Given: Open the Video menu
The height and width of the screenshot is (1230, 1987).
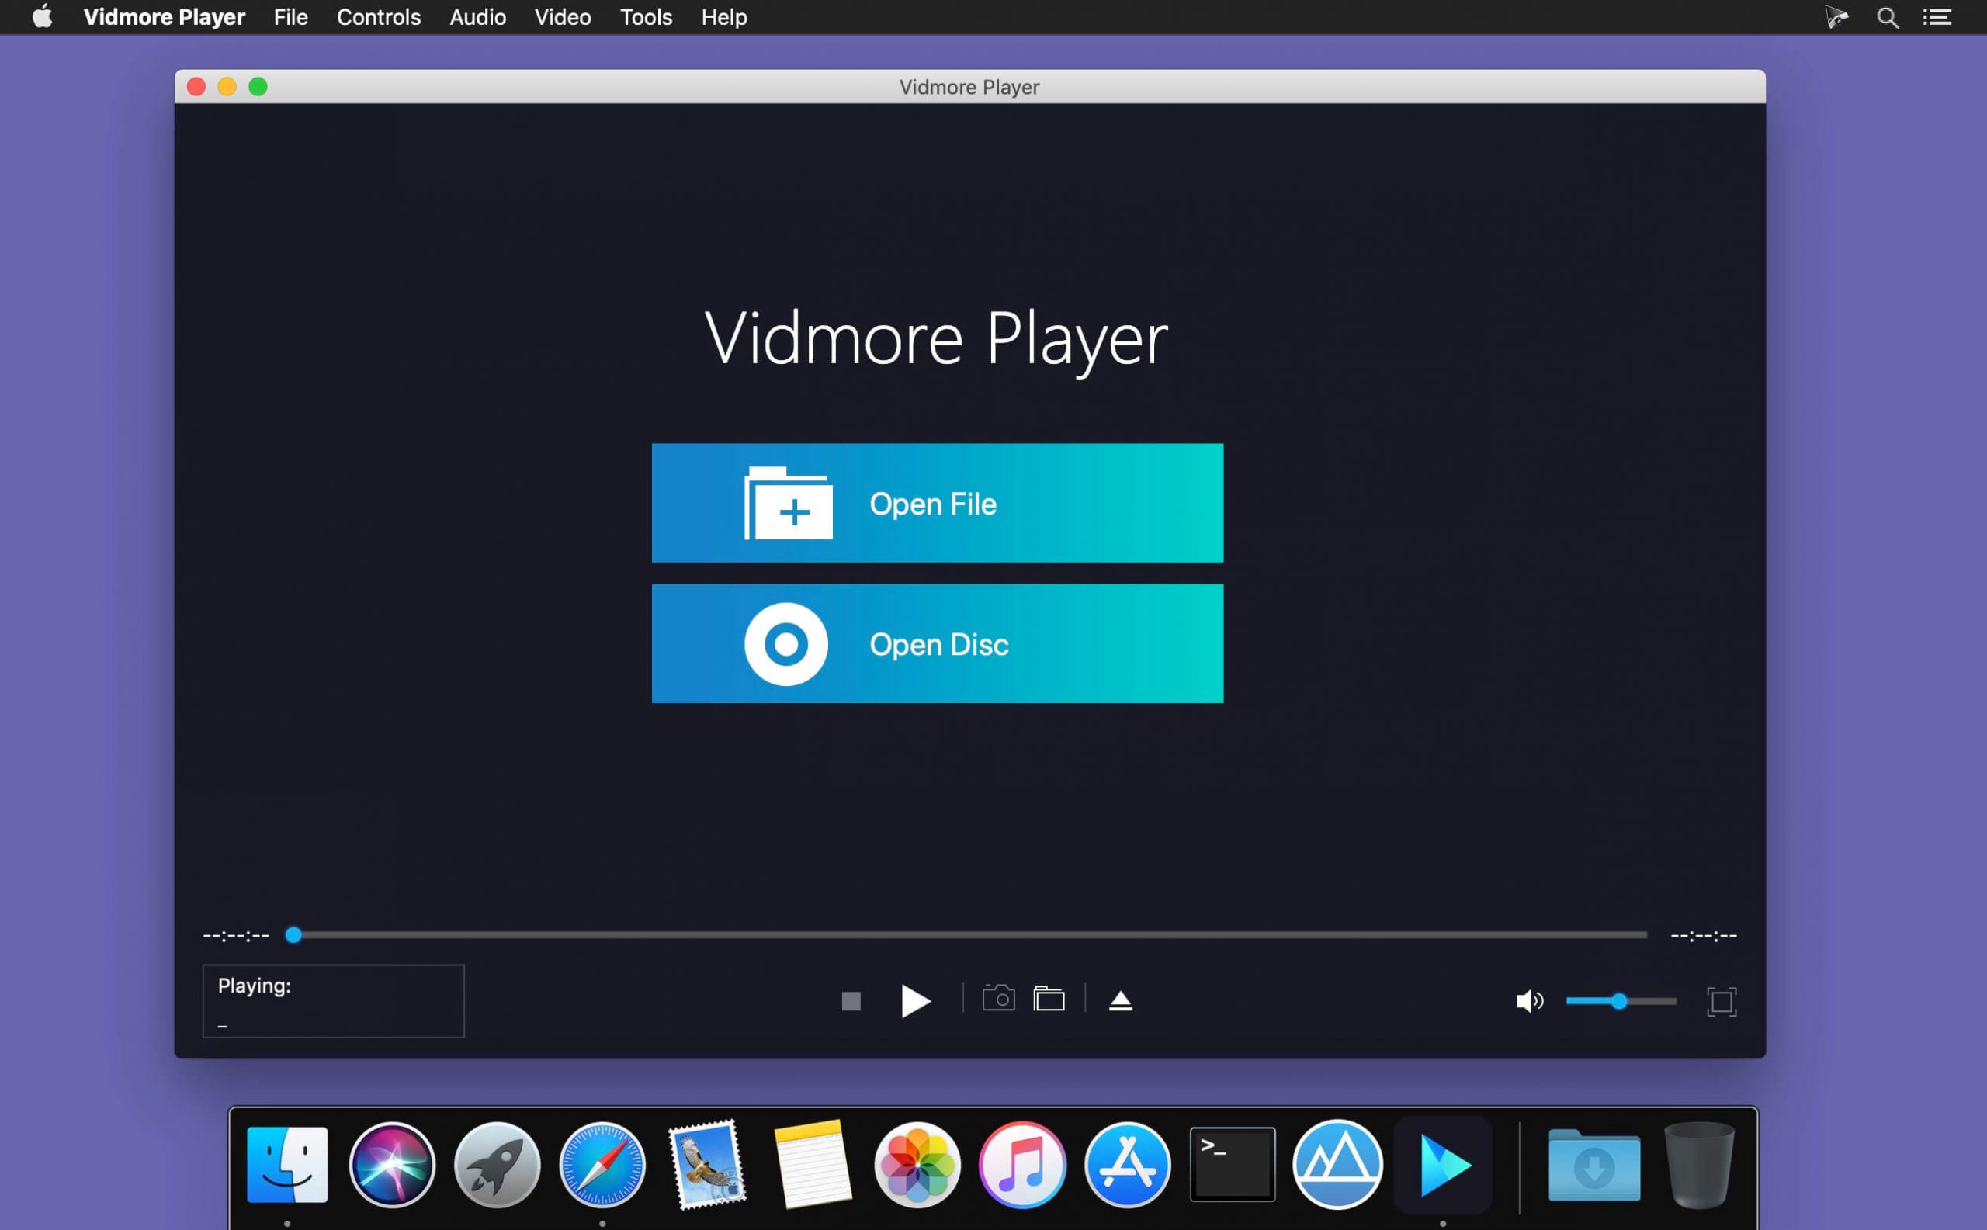Looking at the screenshot, I should click(x=562, y=17).
